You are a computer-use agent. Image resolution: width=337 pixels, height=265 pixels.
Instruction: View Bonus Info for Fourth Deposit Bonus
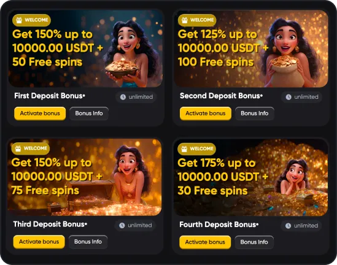pos(254,242)
